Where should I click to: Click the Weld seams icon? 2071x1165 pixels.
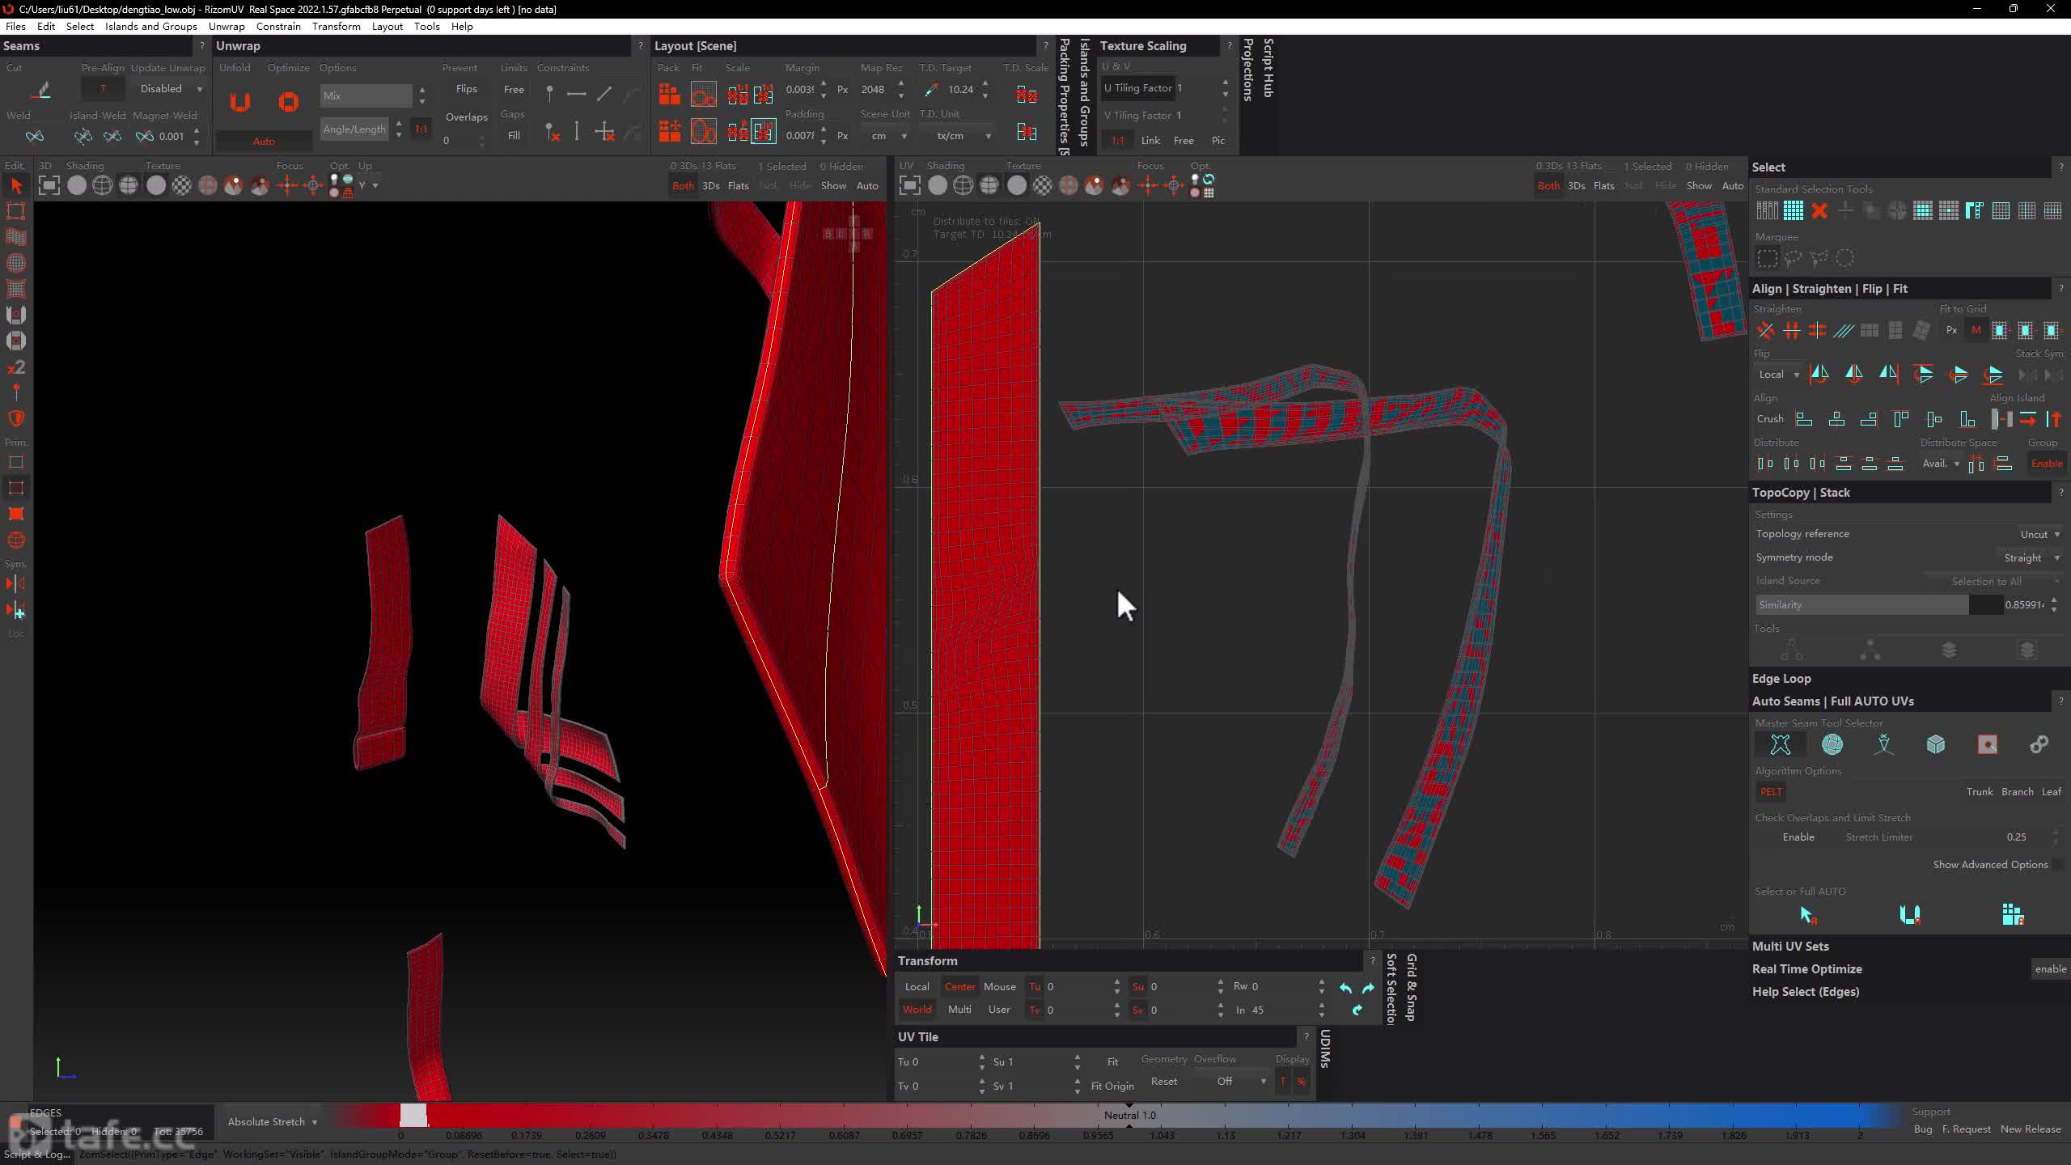click(x=35, y=136)
